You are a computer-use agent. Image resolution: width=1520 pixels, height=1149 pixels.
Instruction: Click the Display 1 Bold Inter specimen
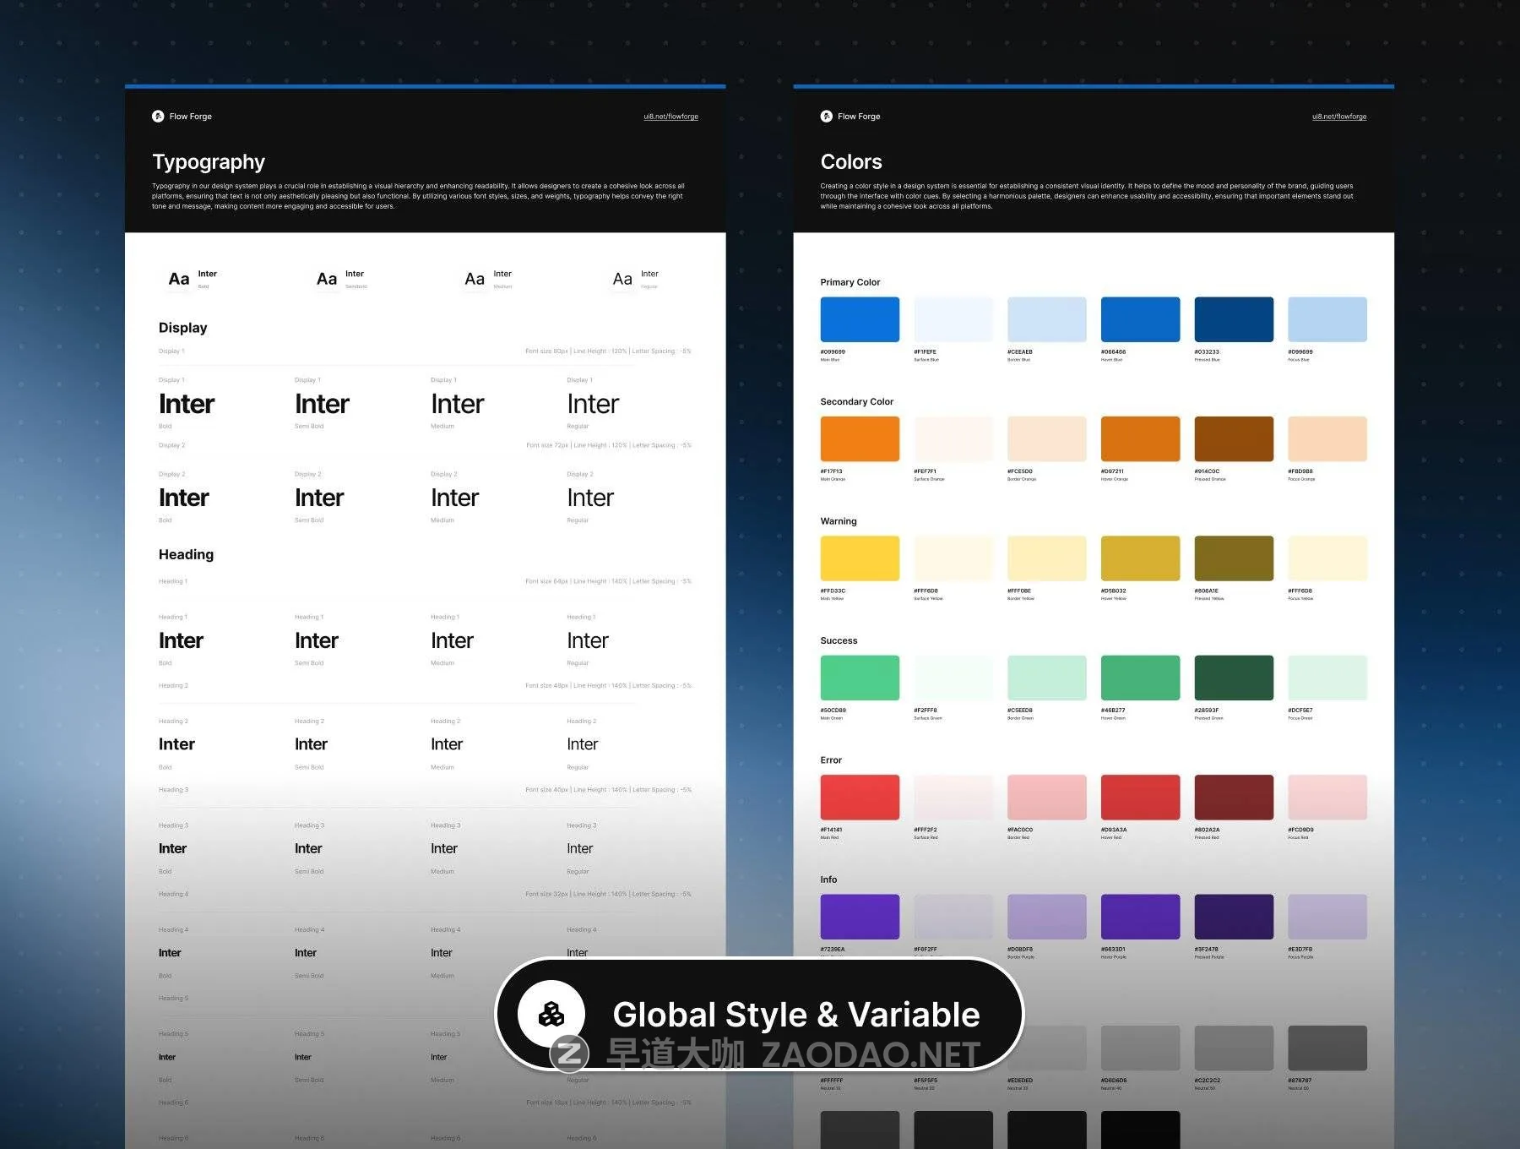point(187,404)
